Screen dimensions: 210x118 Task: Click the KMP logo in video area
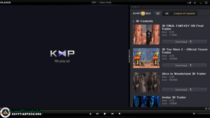[62, 54]
